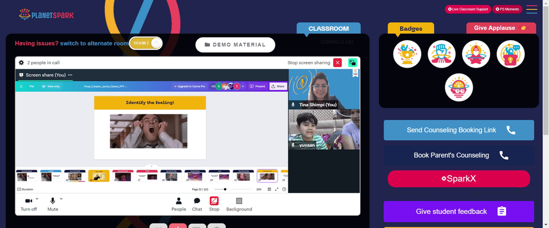Select the trophy badge icon
549x228 pixels.
click(407, 54)
